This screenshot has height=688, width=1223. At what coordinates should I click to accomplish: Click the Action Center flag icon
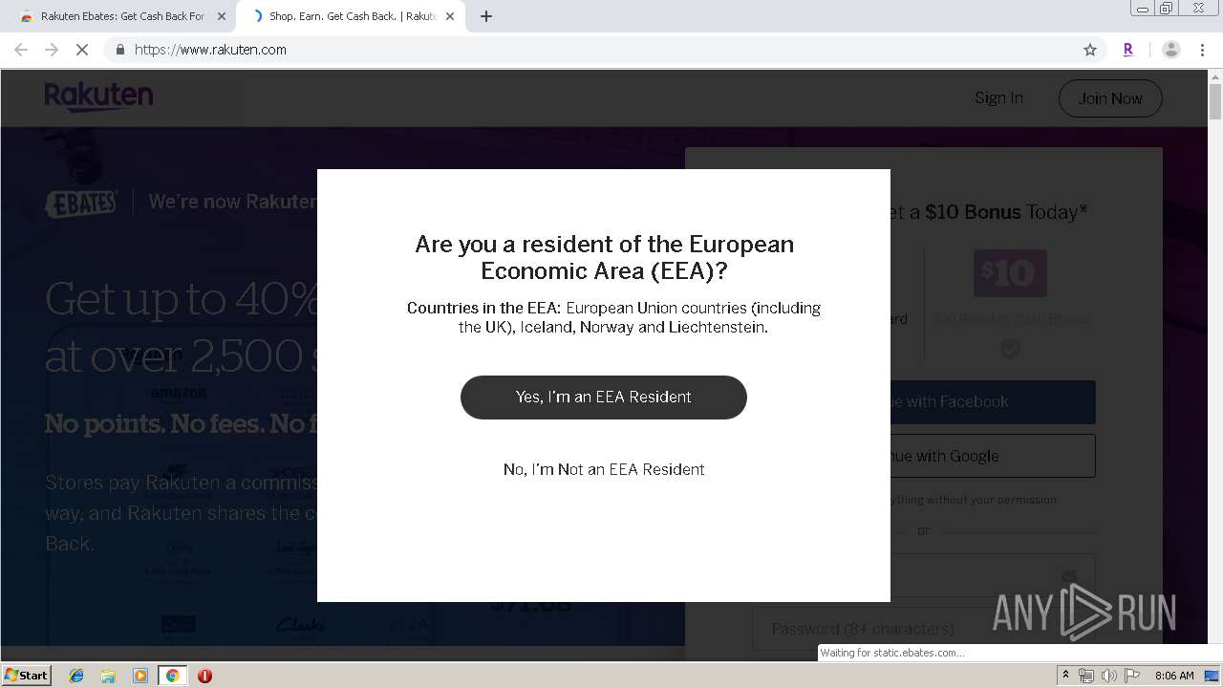1131,676
